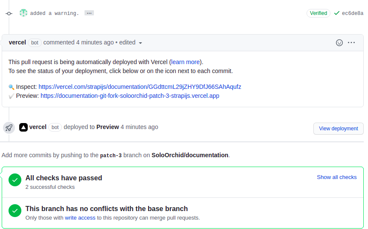Click 'SoloOrchid/documentation' repository text
The height and width of the screenshot is (229, 368).
click(x=190, y=155)
